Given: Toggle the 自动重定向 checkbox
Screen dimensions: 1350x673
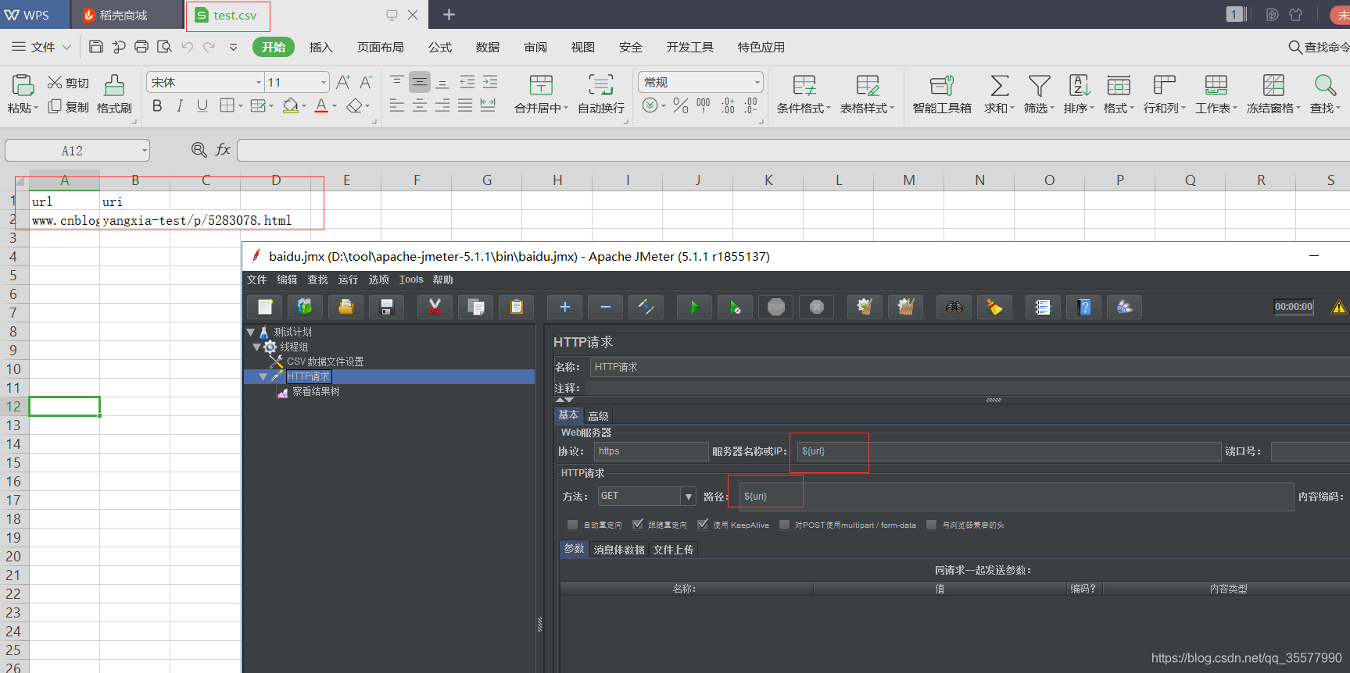Looking at the screenshot, I should (573, 525).
